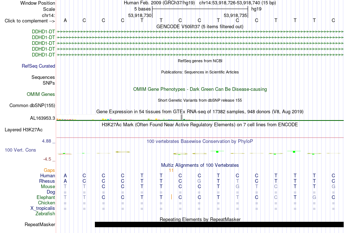The height and width of the screenshot is (233, 344).
Task: Click 'Short Genetic Variants from dbSNP' title
Action: (x=200, y=100)
